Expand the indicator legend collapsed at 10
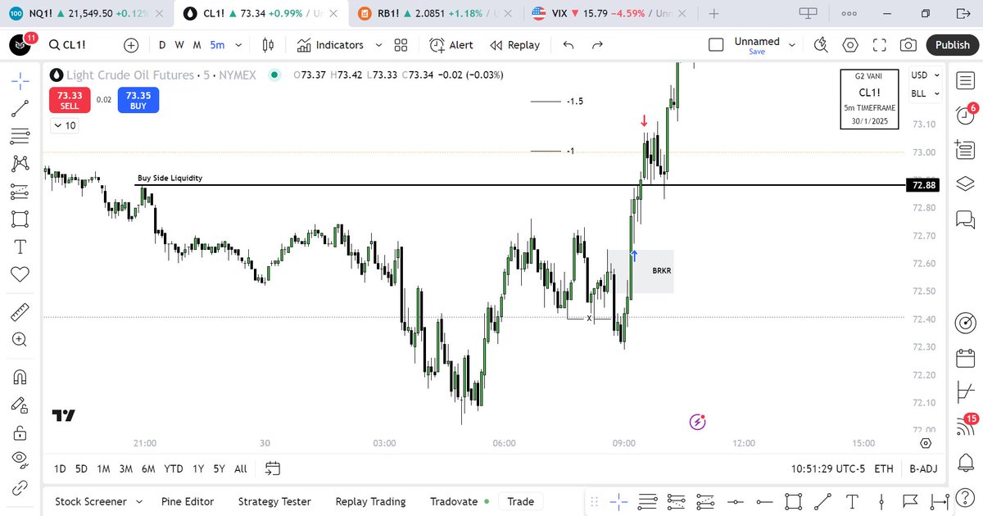 (x=64, y=125)
